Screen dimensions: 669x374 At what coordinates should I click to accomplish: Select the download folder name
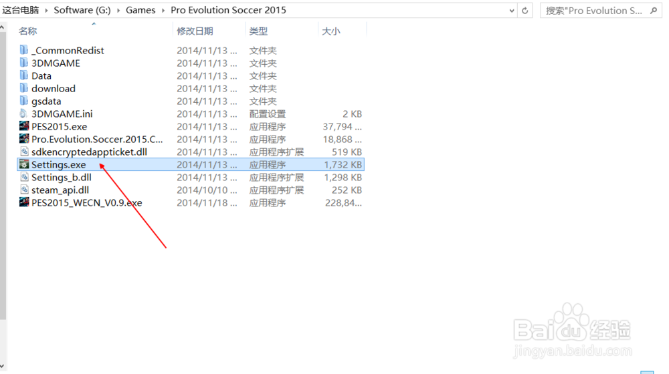[x=54, y=89]
